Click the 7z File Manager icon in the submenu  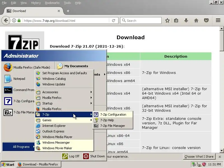point(96,126)
